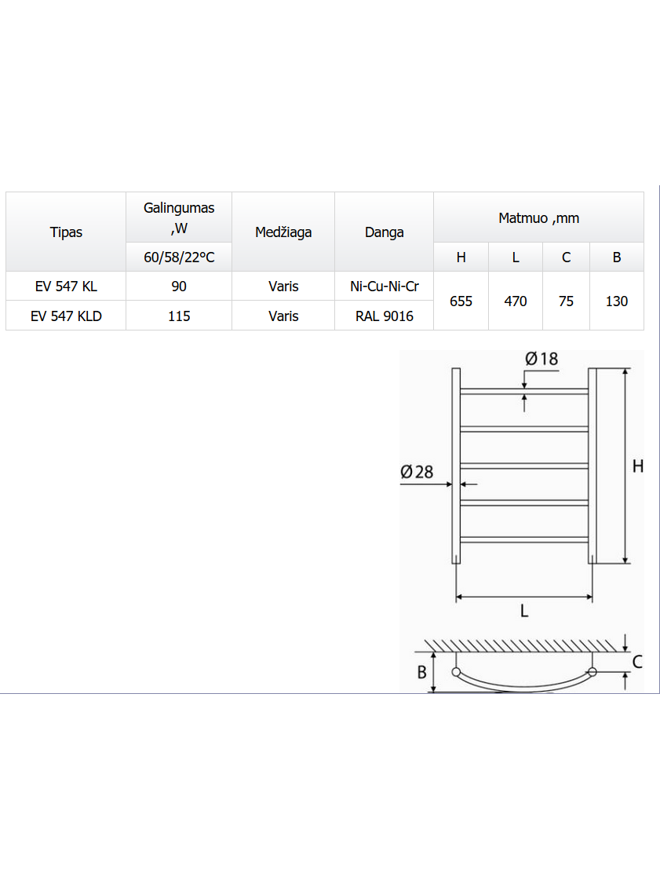Select the "Galingumas ,W" header cell
The height and width of the screenshot is (880, 660).
(179, 217)
